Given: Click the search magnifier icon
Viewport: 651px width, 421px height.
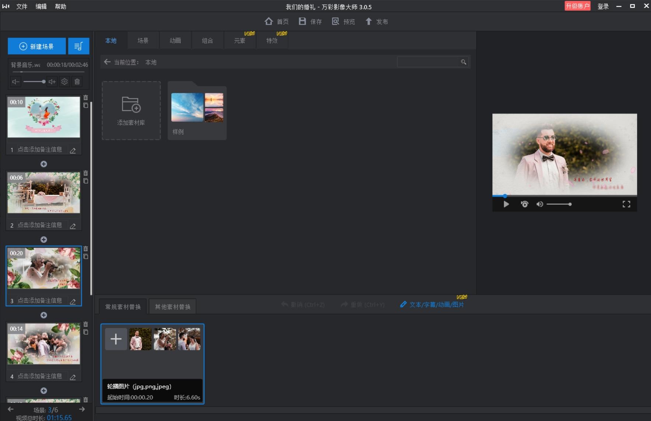Looking at the screenshot, I should point(463,62).
